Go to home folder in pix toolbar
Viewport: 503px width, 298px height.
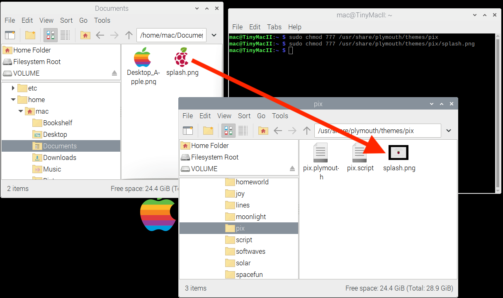[x=263, y=131]
